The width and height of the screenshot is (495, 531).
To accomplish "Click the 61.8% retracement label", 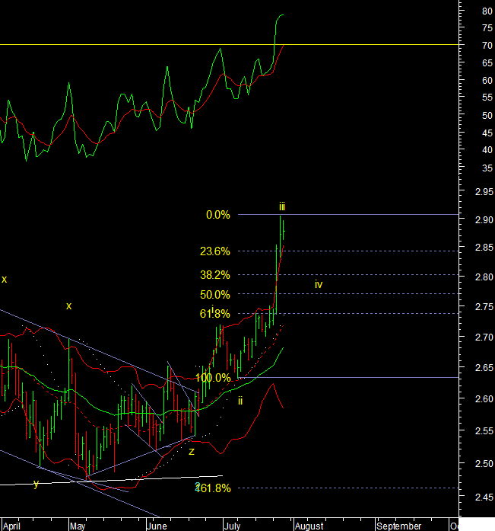I will click(215, 314).
